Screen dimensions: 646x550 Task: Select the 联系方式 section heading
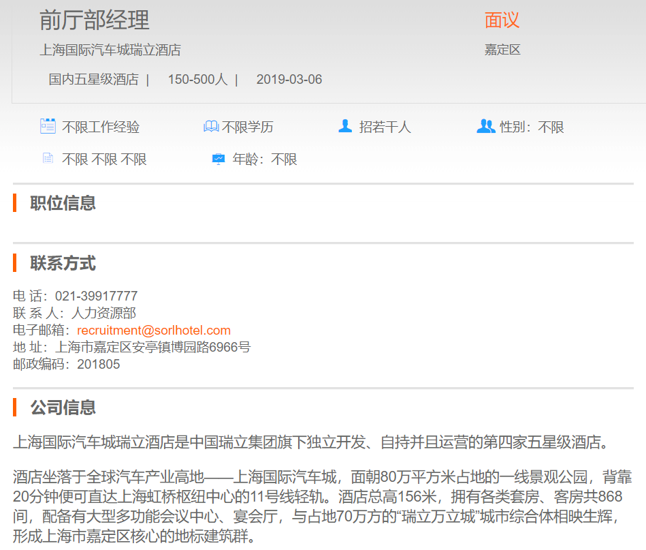click(63, 264)
